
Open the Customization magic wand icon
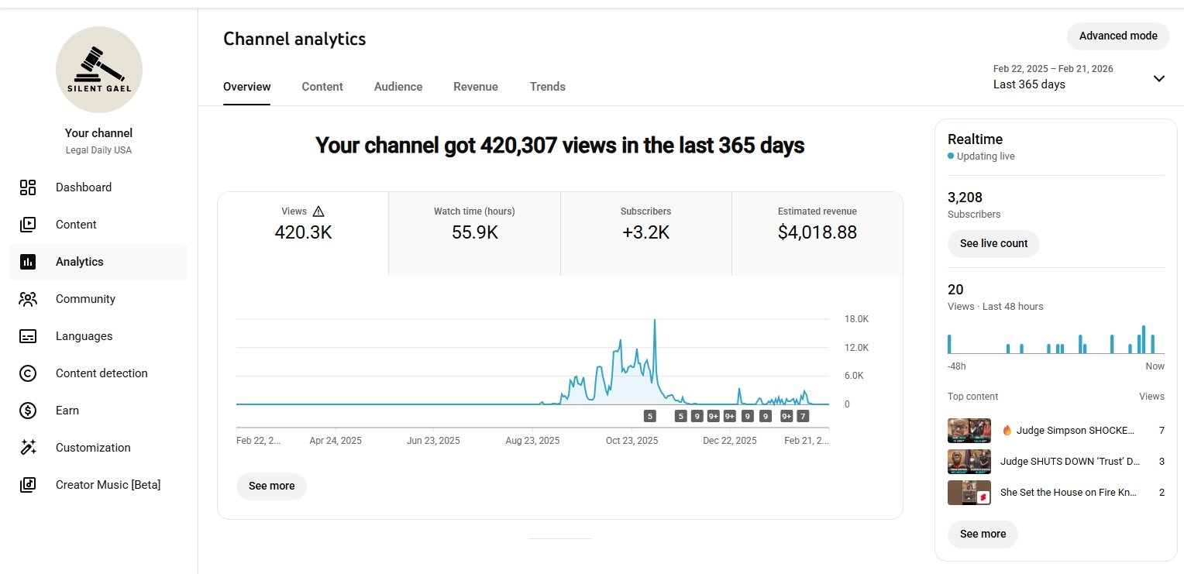tap(28, 448)
